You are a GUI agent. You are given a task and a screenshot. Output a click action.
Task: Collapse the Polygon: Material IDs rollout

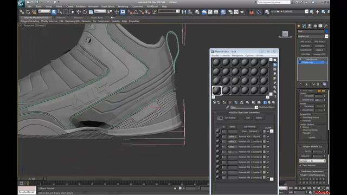click(312, 146)
